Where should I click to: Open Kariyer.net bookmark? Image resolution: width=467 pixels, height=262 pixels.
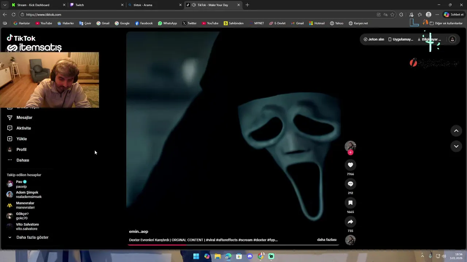(358, 23)
